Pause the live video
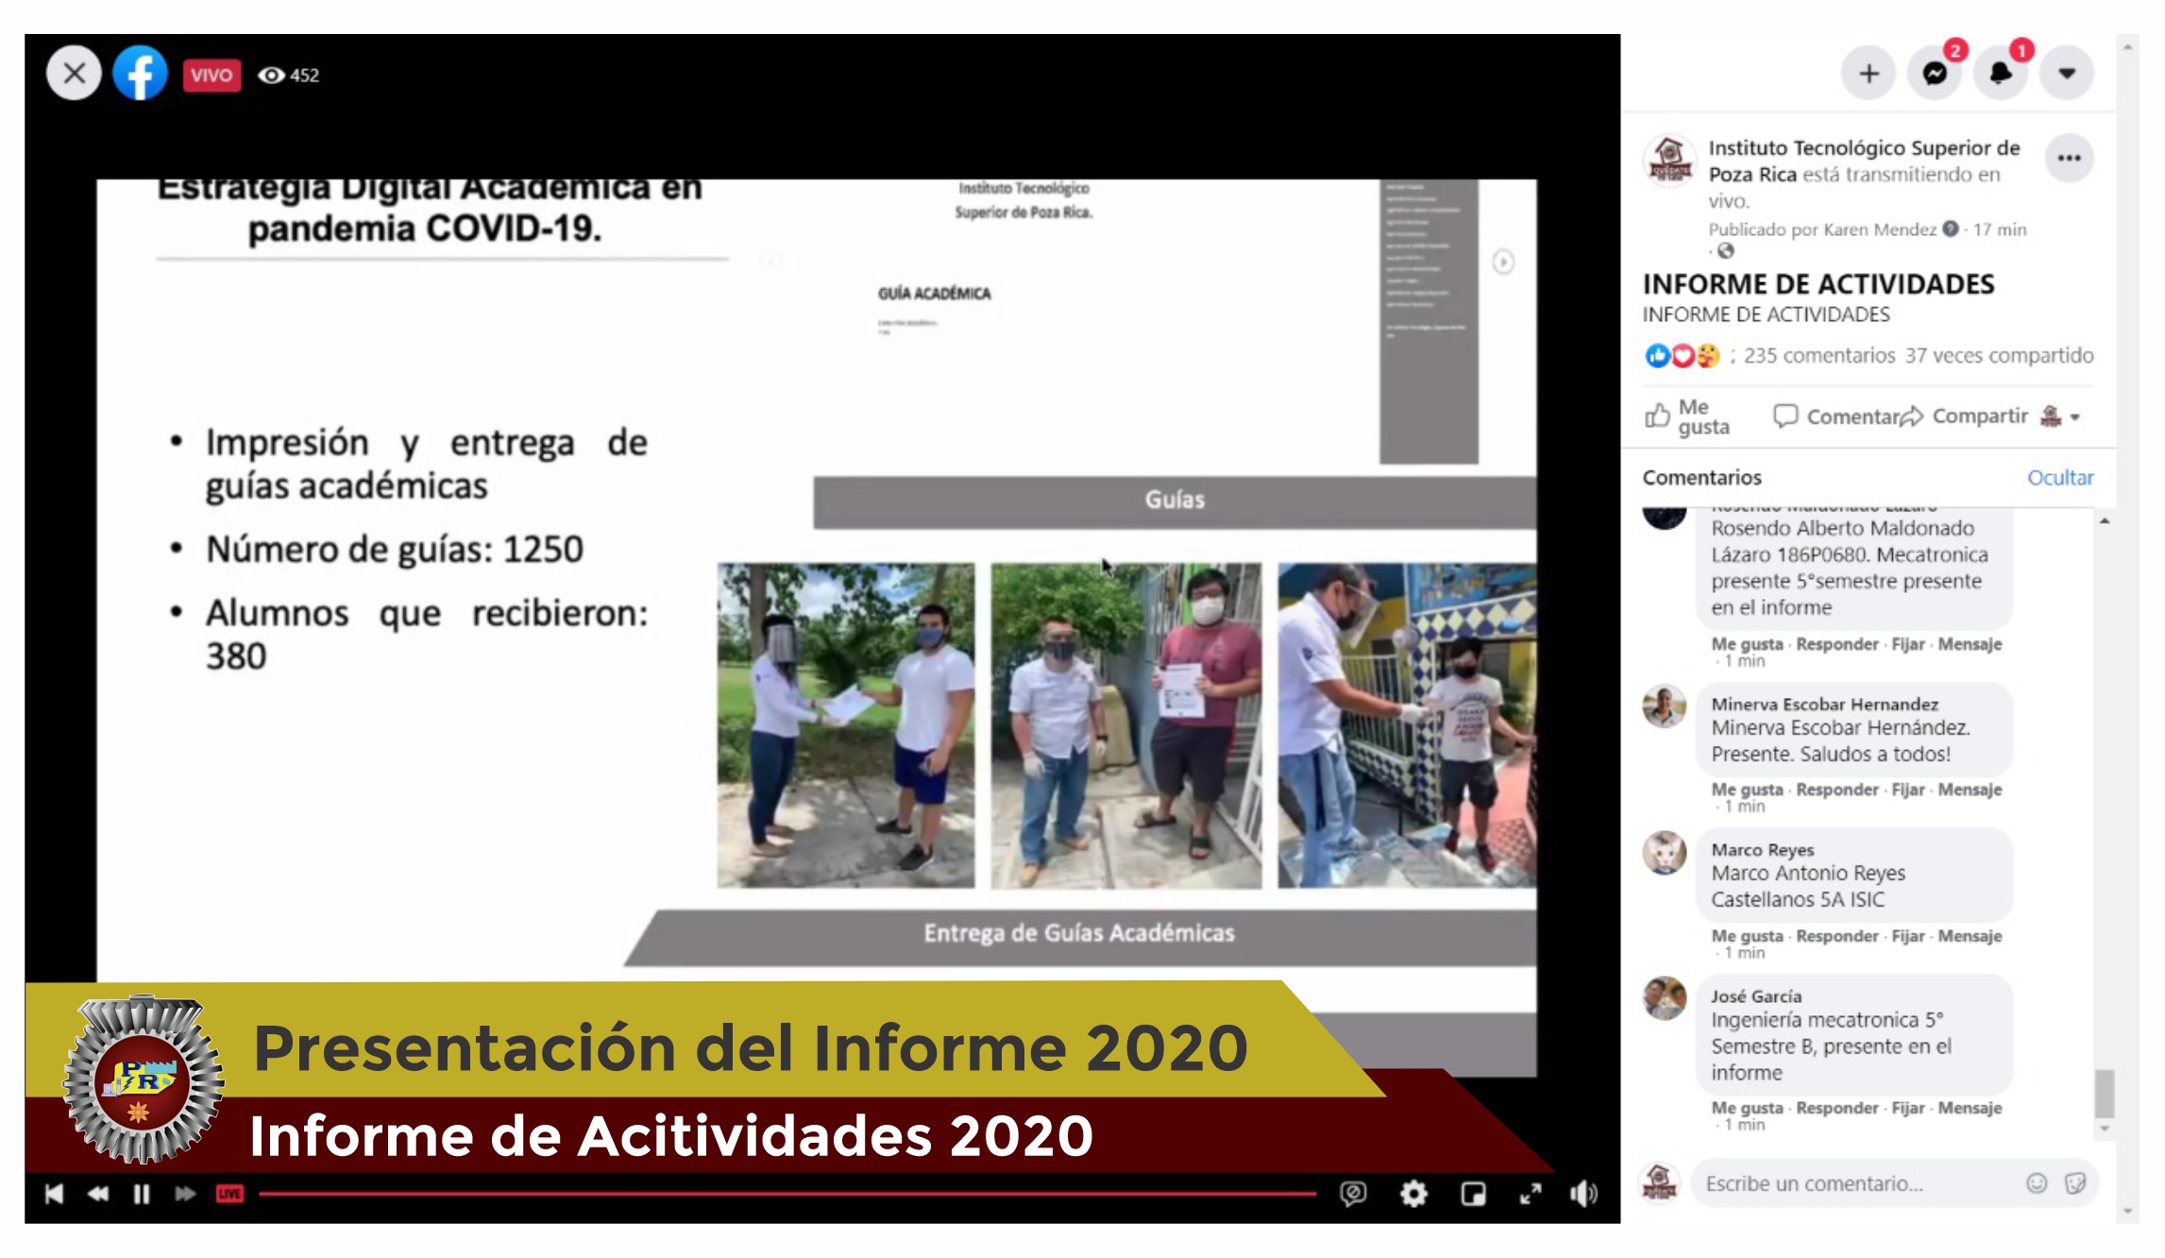This screenshot has width=2165, height=1258. click(142, 1194)
